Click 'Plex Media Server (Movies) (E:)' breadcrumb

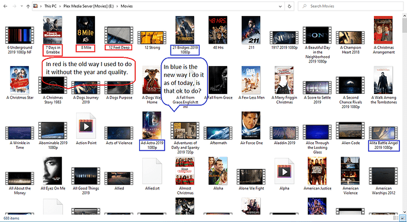[x=88, y=6]
